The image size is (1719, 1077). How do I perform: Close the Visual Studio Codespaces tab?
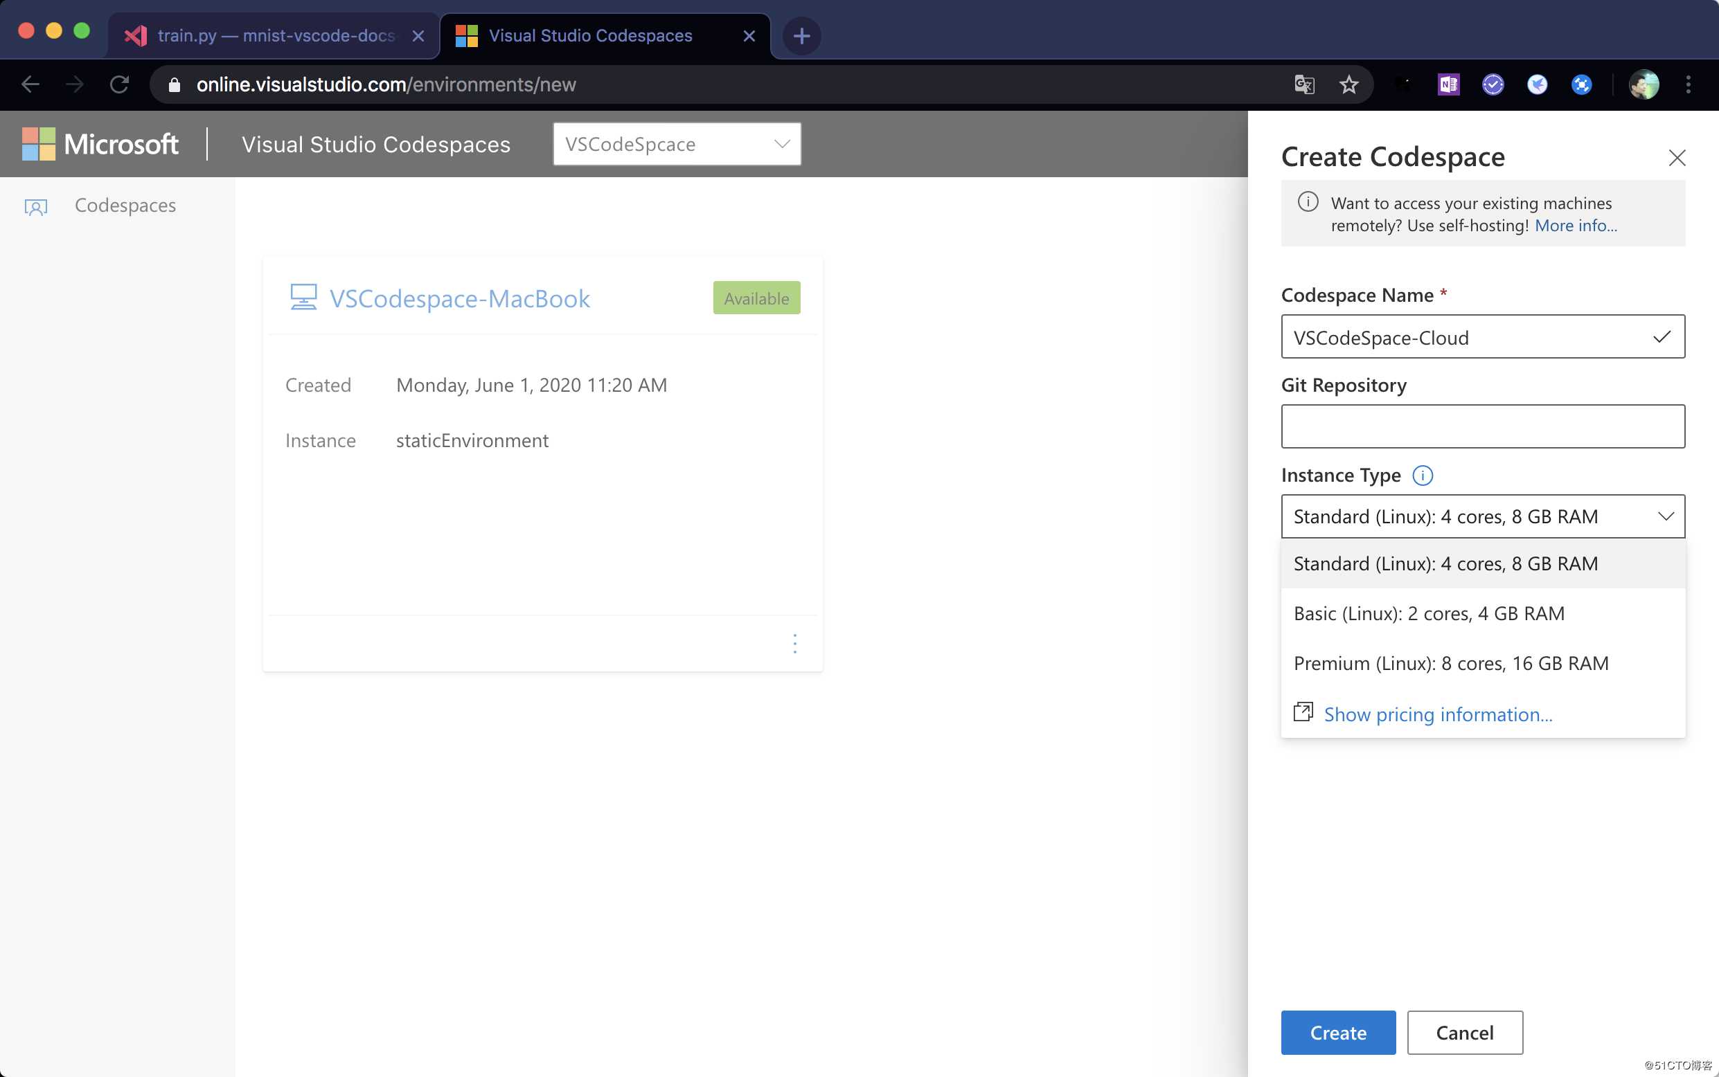click(x=749, y=35)
